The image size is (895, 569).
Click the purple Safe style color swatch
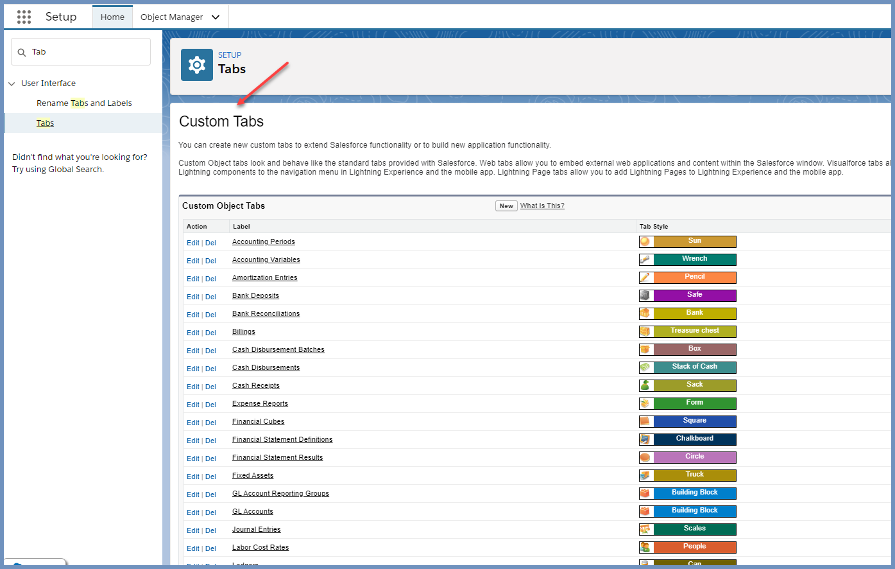[695, 295]
